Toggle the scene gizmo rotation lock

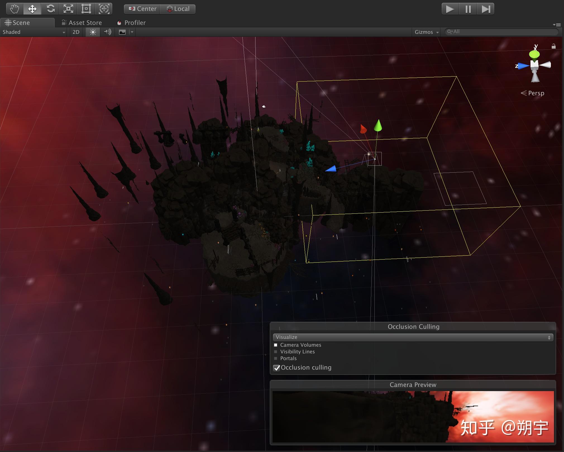tap(553, 46)
